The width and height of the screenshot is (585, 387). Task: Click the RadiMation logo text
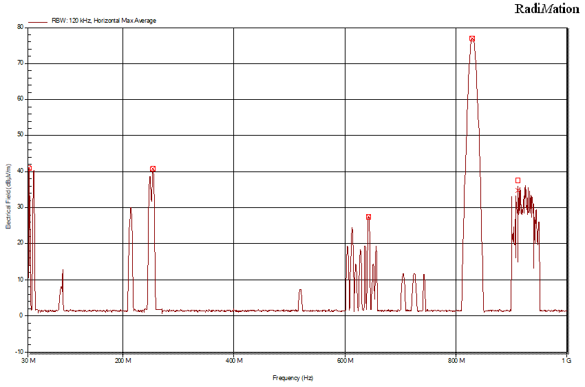pyautogui.click(x=547, y=8)
